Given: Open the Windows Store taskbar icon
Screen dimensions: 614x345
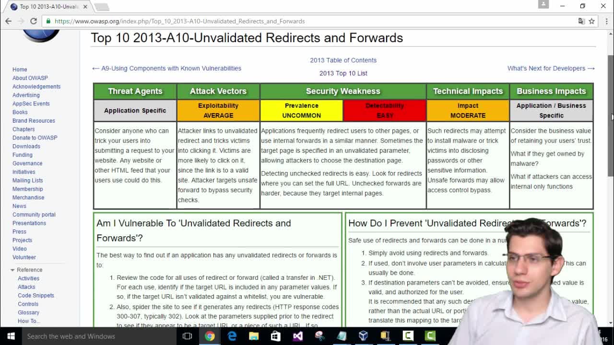Looking at the screenshot, I should tap(275, 336).
